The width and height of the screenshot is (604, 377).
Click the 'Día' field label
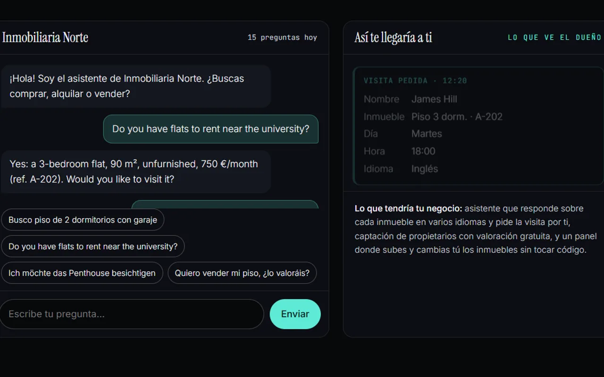click(371, 134)
